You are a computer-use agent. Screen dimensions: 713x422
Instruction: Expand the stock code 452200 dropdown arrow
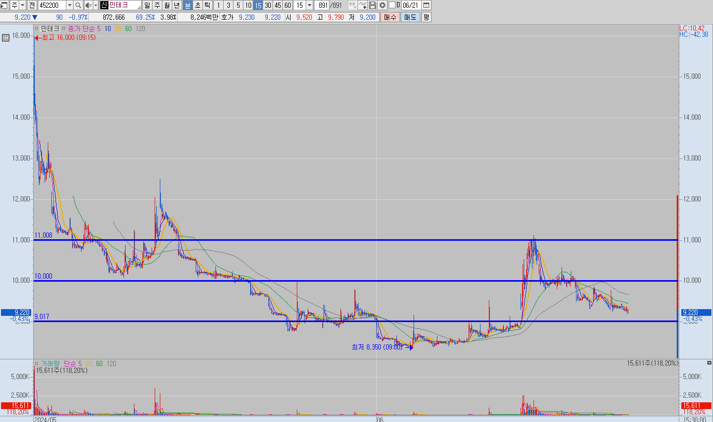(x=70, y=5)
